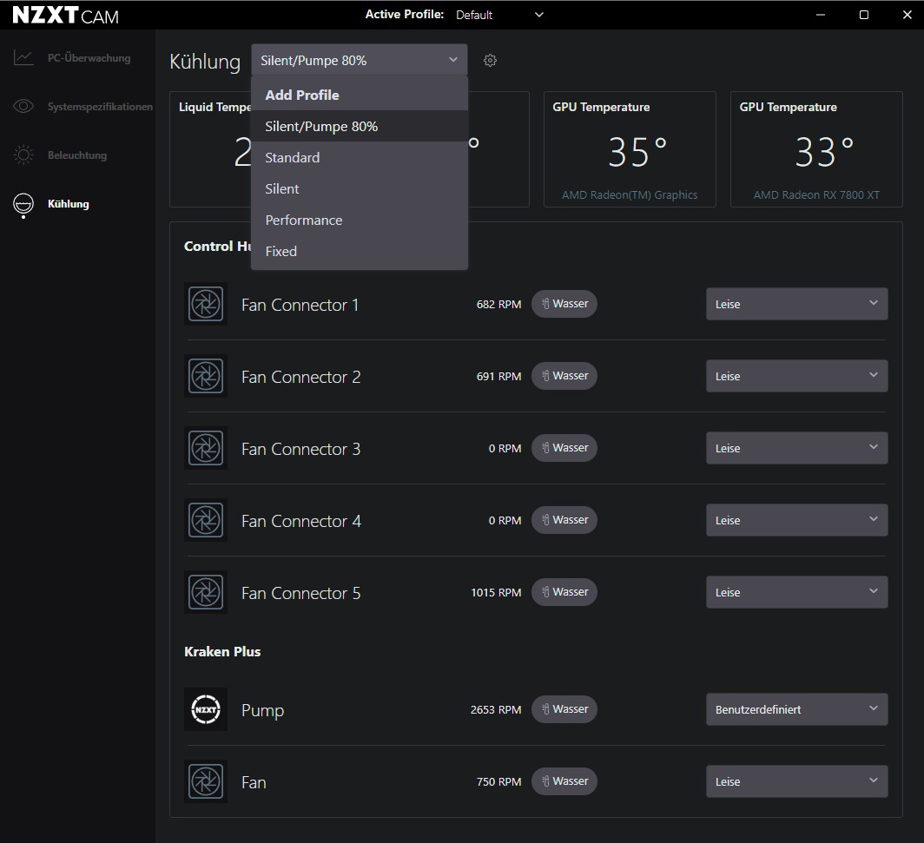
Task: Select the Kühlung cooler icon in the sidebar
Action: coord(23,205)
